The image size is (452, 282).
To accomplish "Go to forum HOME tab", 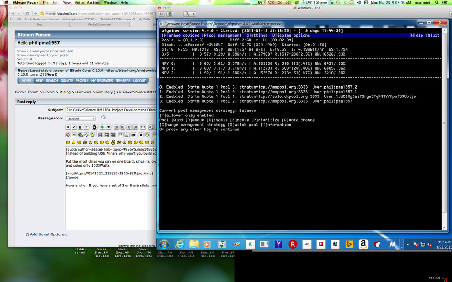I will (x=26, y=81).
